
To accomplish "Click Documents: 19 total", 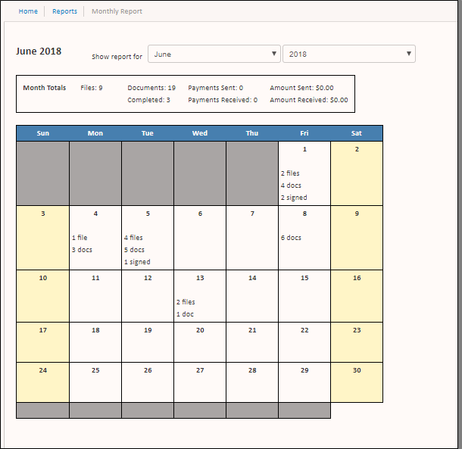I will pyautogui.click(x=151, y=88).
